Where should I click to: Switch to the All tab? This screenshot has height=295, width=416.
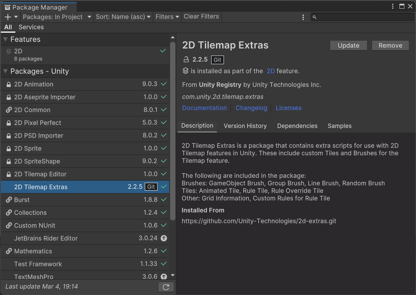tap(8, 27)
